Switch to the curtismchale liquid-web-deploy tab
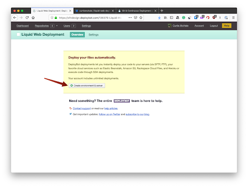The width and height of the screenshot is (248, 187). [x=95, y=11]
